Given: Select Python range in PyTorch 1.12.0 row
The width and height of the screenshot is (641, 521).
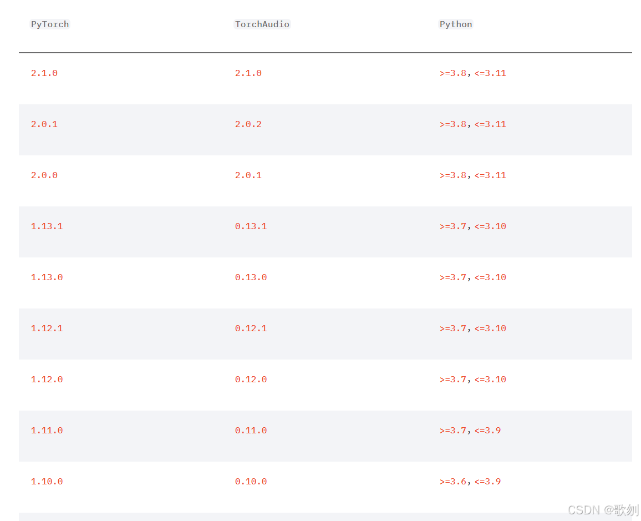Looking at the screenshot, I should [473, 380].
